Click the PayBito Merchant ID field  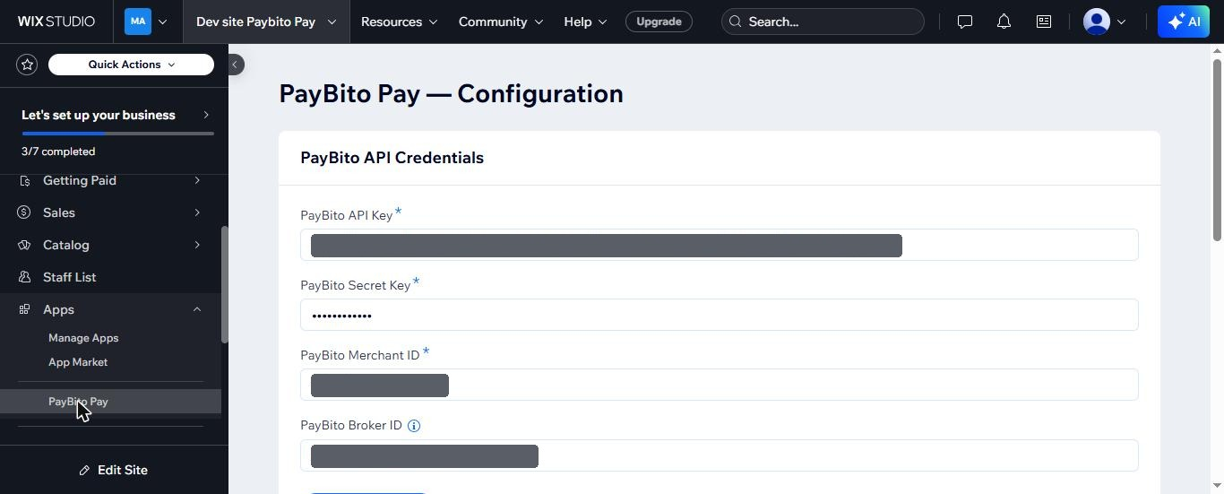(x=720, y=385)
